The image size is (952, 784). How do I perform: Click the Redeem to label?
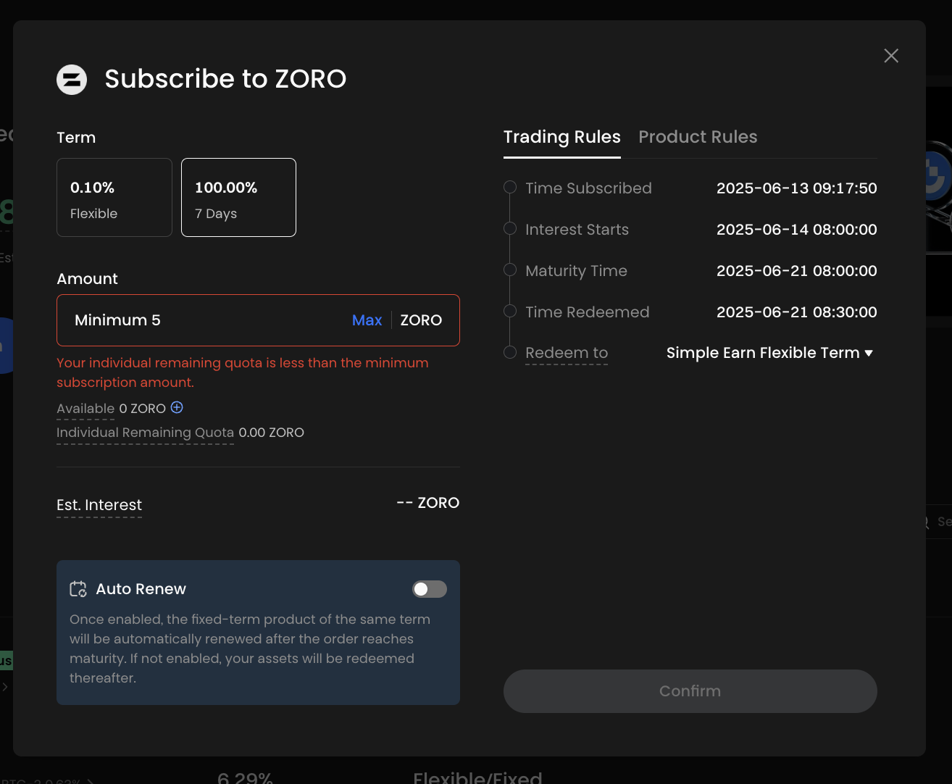[x=567, y=353]
